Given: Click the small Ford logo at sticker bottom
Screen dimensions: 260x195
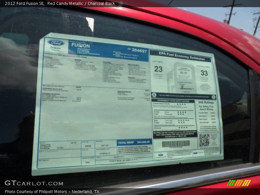Looking at the screenshot, I should [160, 155].
